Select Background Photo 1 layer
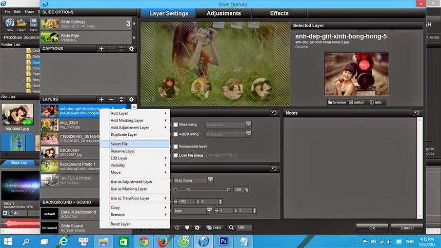The width and height of the screenshot is (441, 248). pyautogui.click(x=70, y=166)
